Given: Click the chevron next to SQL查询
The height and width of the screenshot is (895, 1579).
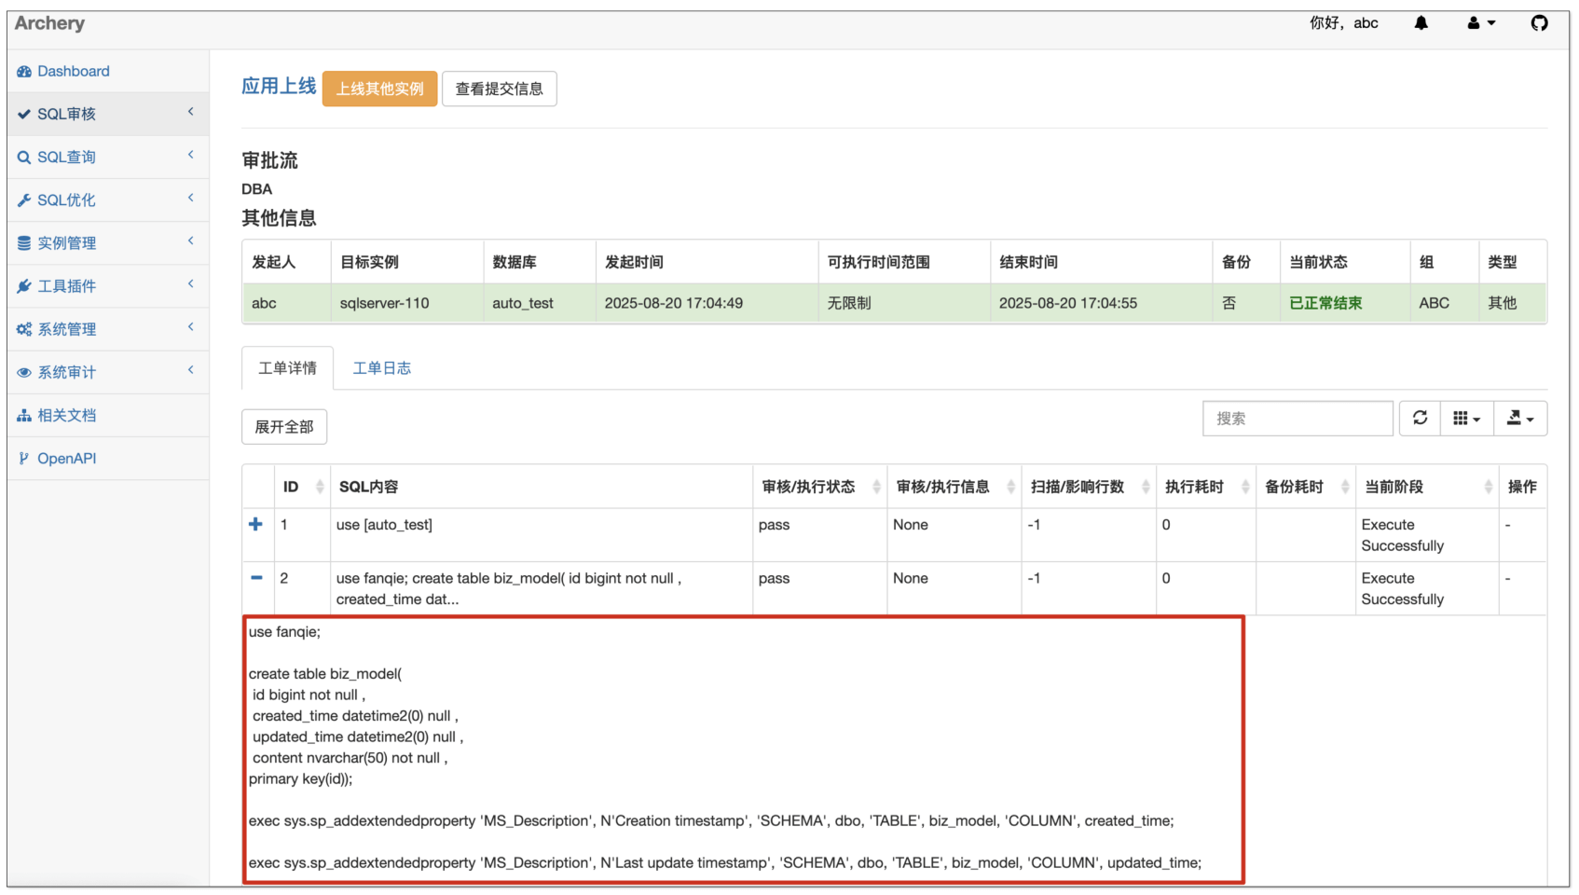Looking at the screenshot, I should click(x=190, y=155).
